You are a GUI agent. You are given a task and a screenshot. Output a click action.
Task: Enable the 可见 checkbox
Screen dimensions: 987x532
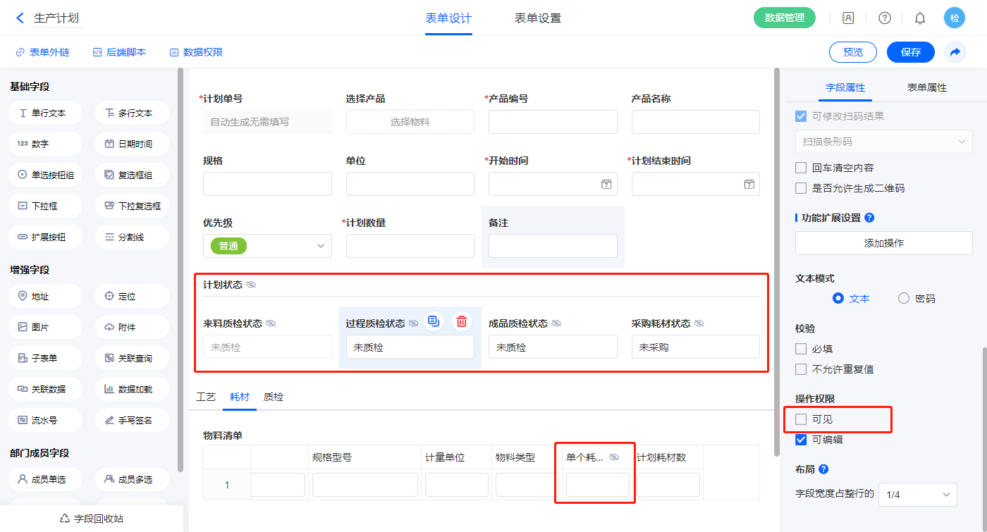click(x=801, y=419)
